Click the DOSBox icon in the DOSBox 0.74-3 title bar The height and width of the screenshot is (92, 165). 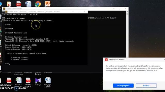click(6, 12)
